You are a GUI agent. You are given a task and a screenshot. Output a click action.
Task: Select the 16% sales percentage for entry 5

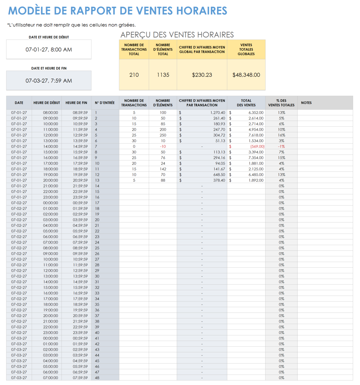(281, 135)
